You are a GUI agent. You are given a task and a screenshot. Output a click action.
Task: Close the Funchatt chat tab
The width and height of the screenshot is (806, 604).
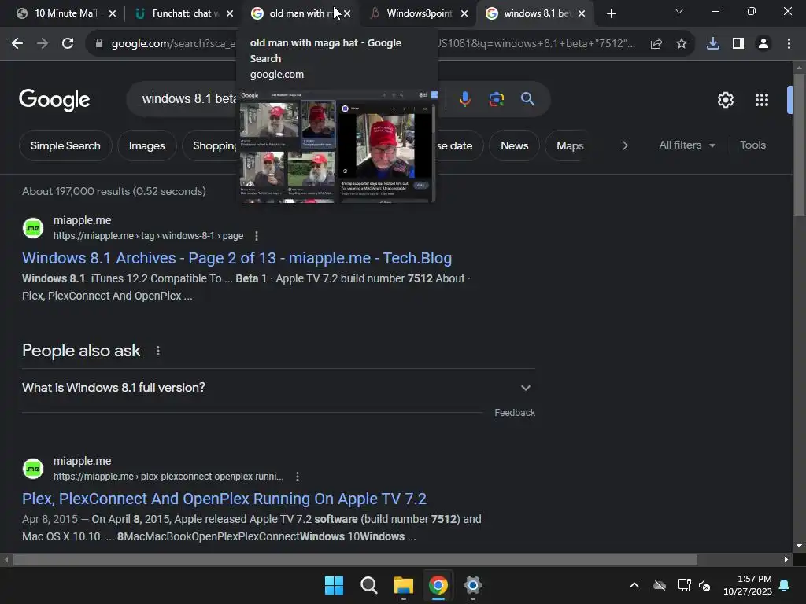(230, 13)
